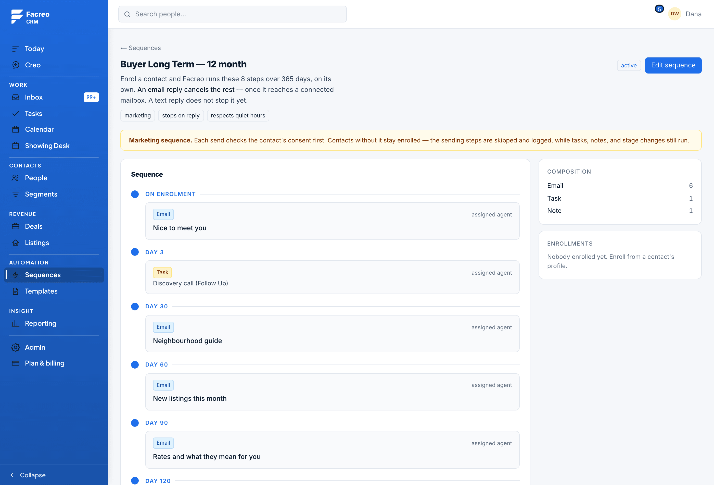
Task: Click the Day 60 timeline marker dot
Action: point(135,365)
